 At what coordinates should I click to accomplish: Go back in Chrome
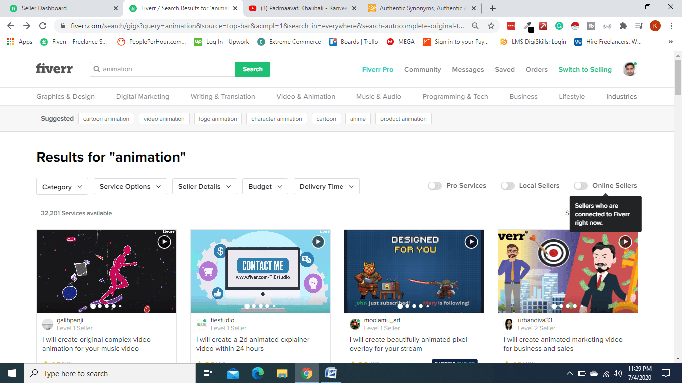pyautogui.click(x=11, y=26)
